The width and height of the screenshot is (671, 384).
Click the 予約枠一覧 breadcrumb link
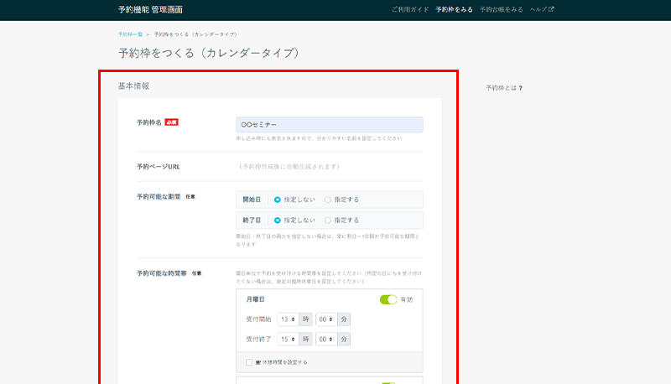[130, 34]
